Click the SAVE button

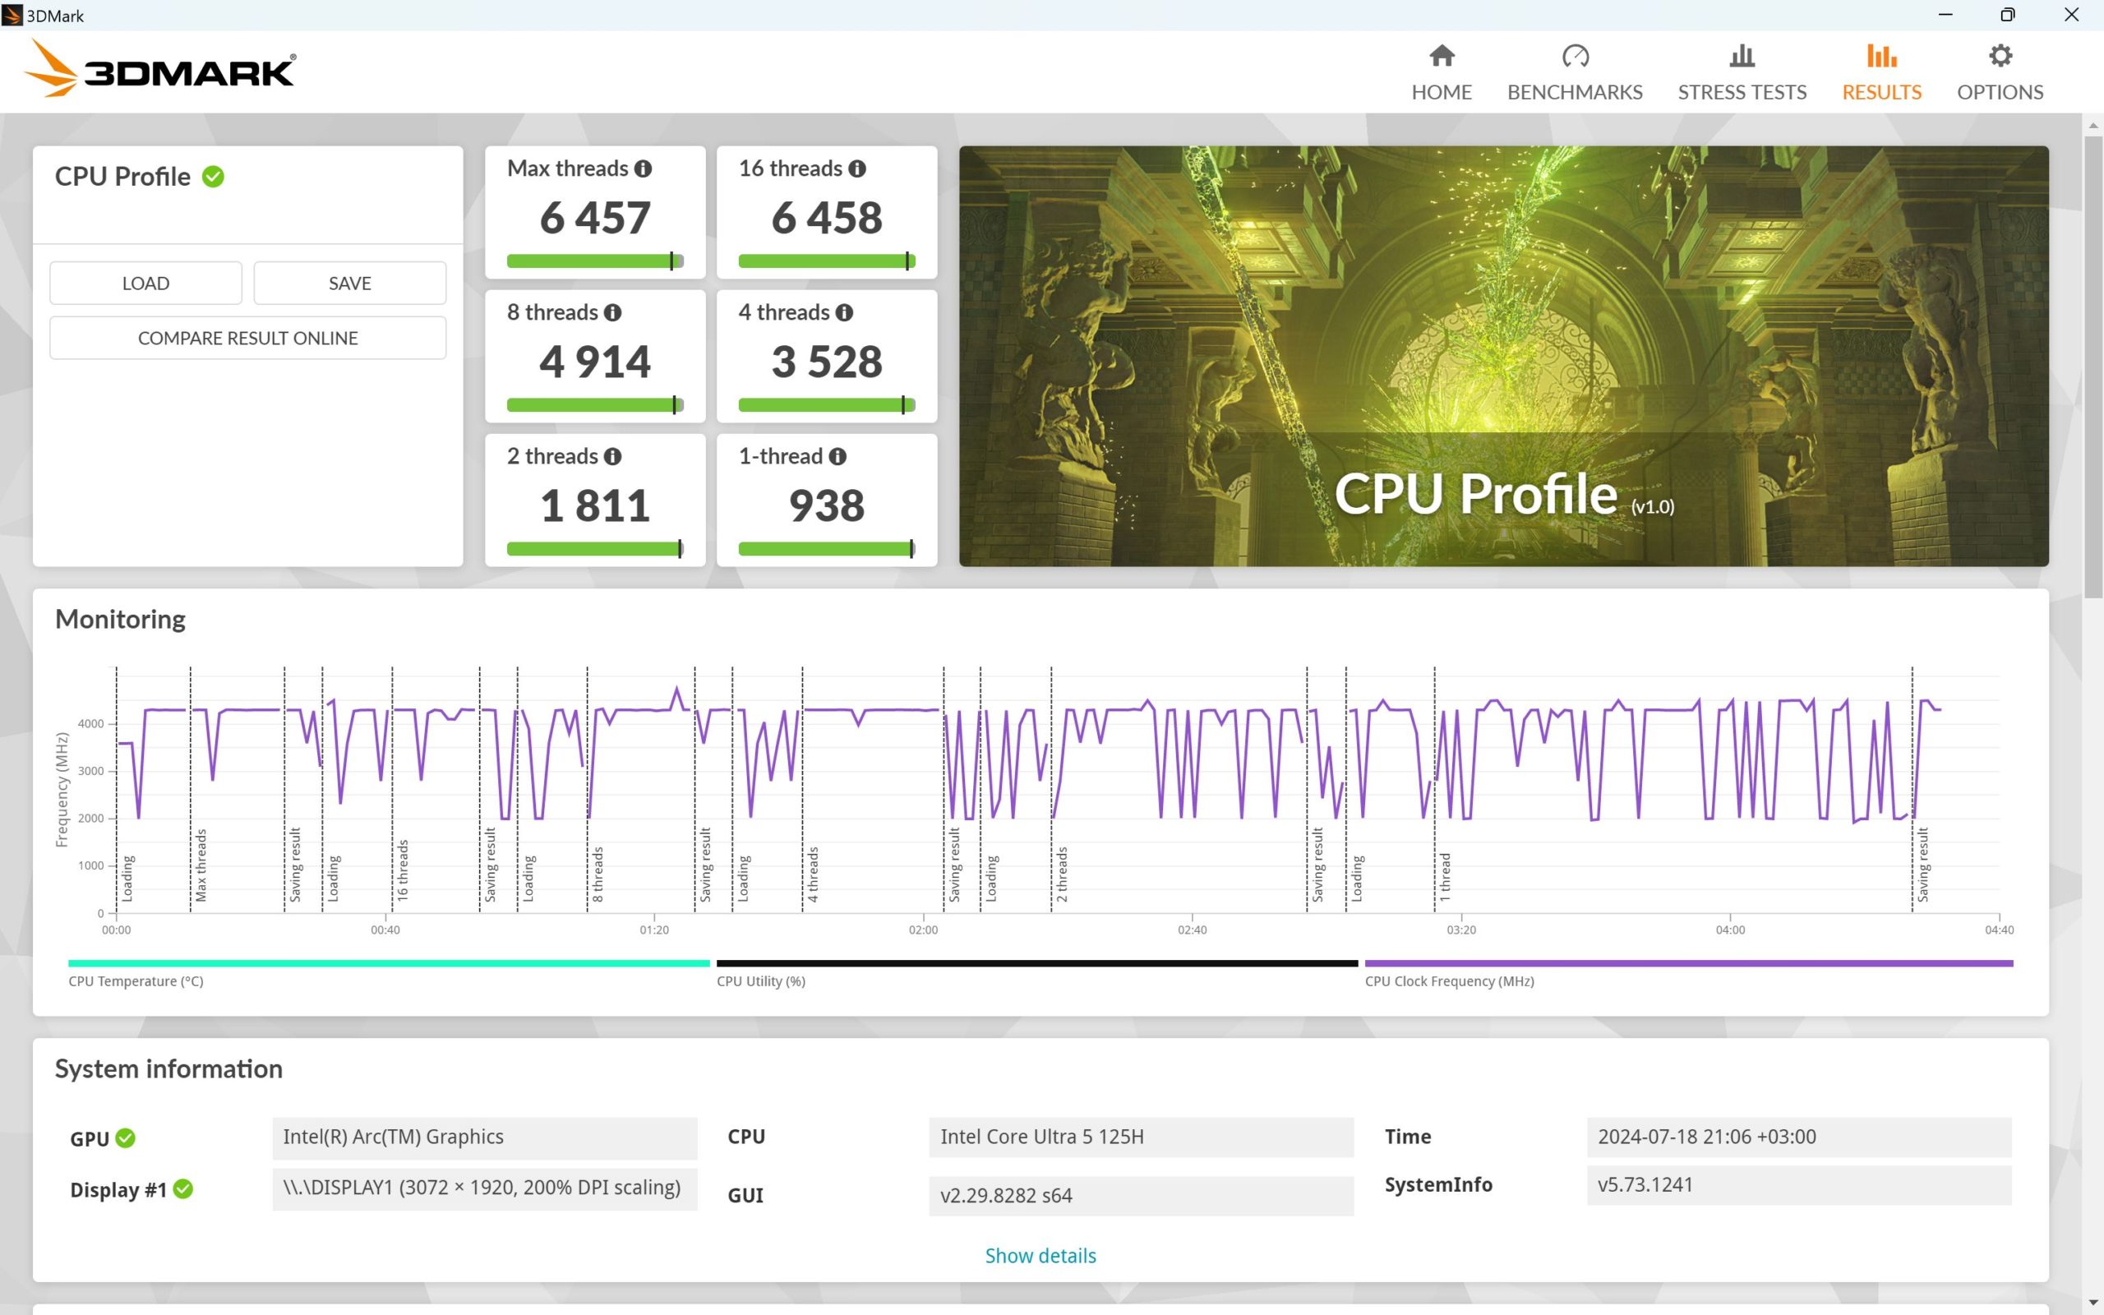point(349,283)
